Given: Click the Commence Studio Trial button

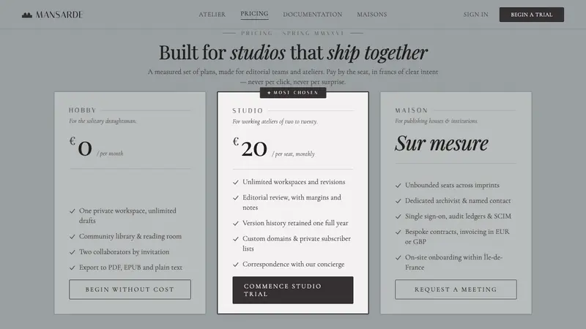Looking at the screenshot, I should coord(292,290).
